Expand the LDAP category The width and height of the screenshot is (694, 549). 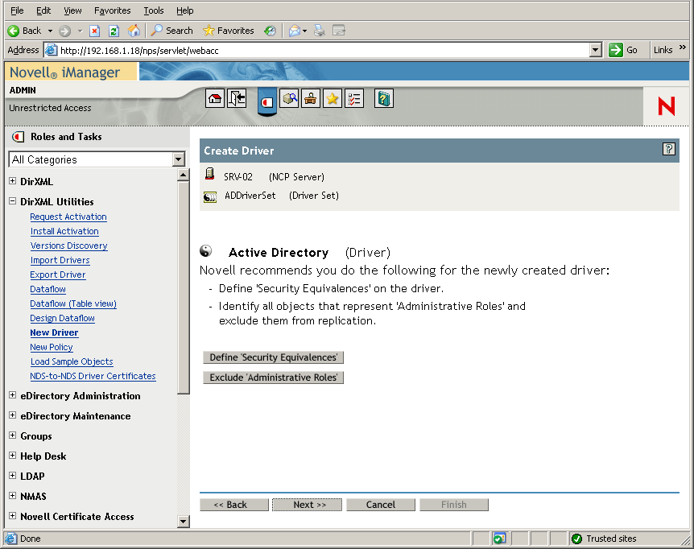click(x=12, y=476)
